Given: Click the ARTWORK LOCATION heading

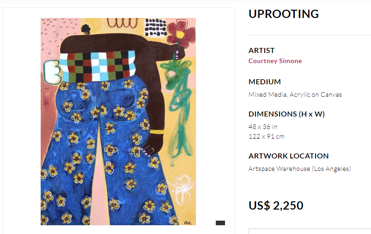Looking at the screenshot, I should pos(288,156).
